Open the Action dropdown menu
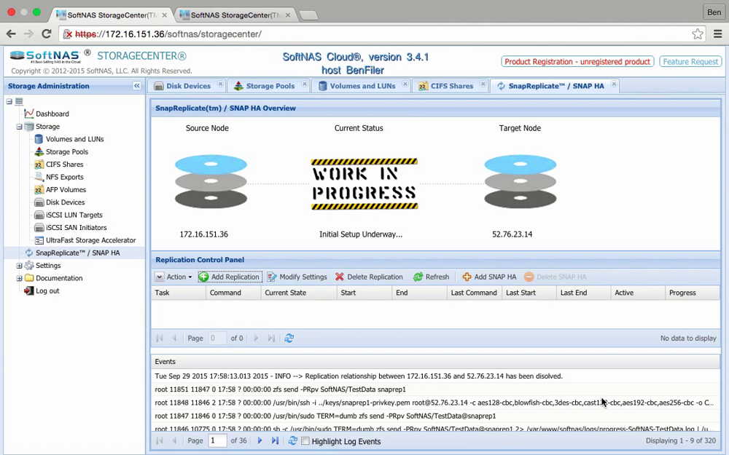The width and height of the screenshot is (729, 455). click(x=174, y=277)
